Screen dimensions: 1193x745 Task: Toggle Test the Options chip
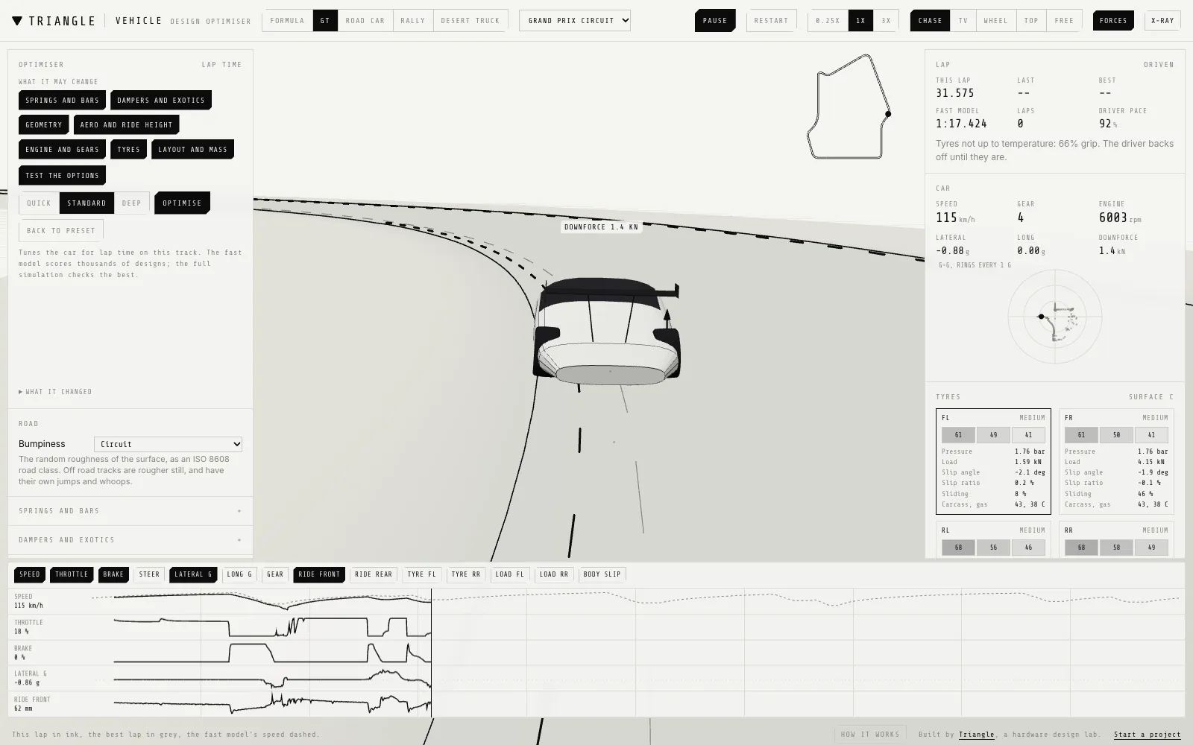tap(62, 176)
